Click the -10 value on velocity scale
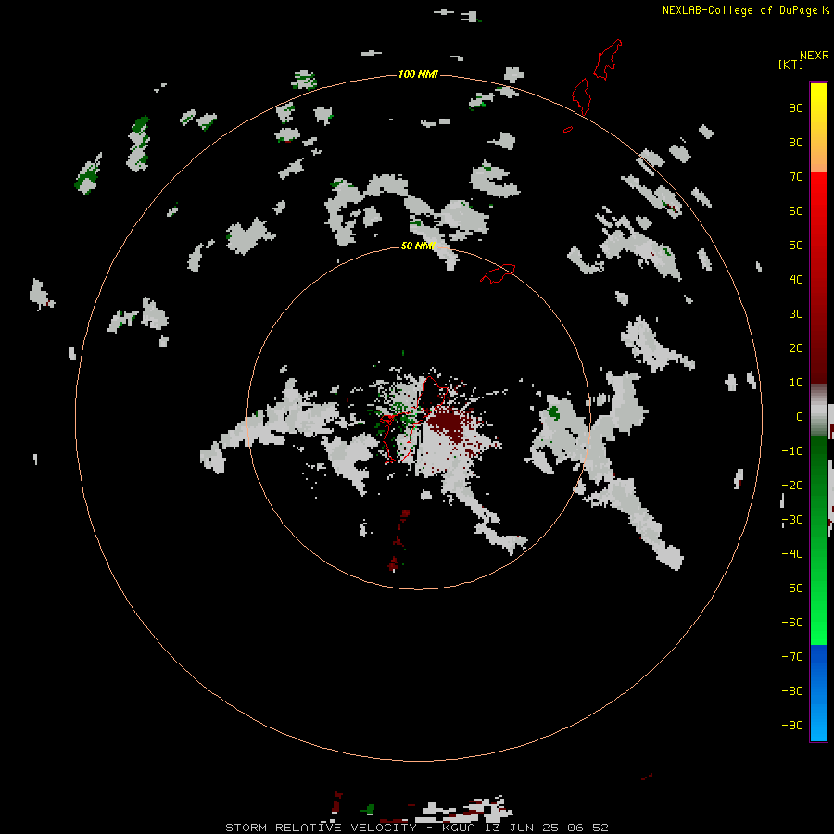 tap(792, 451)
